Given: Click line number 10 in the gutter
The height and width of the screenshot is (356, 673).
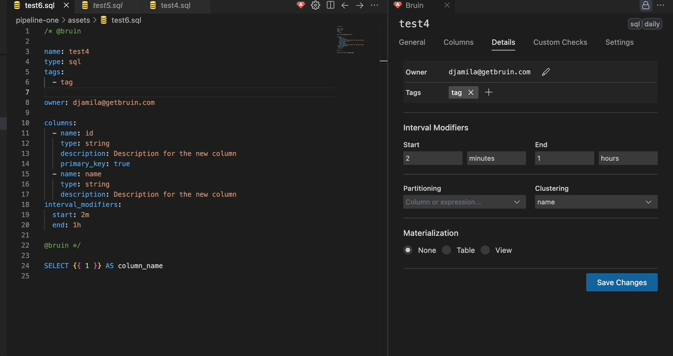Looking at the screenshot, I should pyautogui.click(x=25, y=123).
